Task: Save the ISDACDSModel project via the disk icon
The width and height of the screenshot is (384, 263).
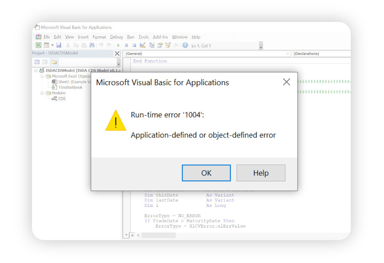Action: click(x=59, y=45)
